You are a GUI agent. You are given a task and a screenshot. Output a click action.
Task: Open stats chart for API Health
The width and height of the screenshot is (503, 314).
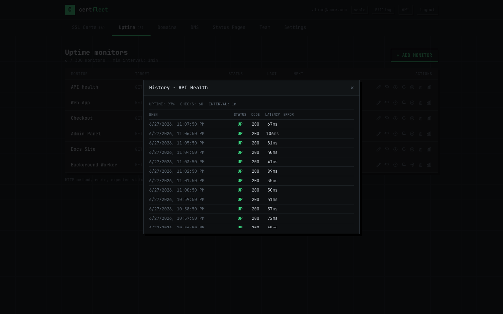[x=429, y=87]
